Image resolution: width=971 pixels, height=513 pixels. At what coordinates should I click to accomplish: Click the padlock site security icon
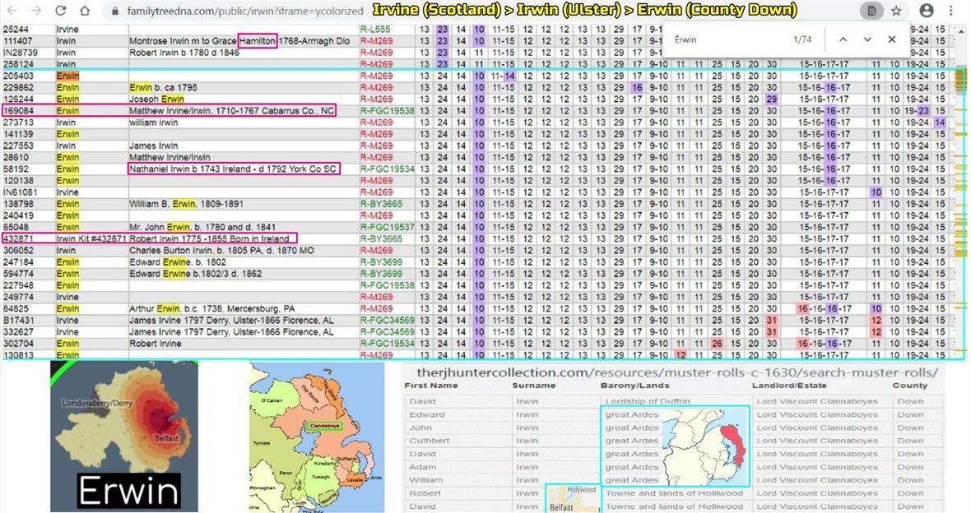click(x=115, y=12)
